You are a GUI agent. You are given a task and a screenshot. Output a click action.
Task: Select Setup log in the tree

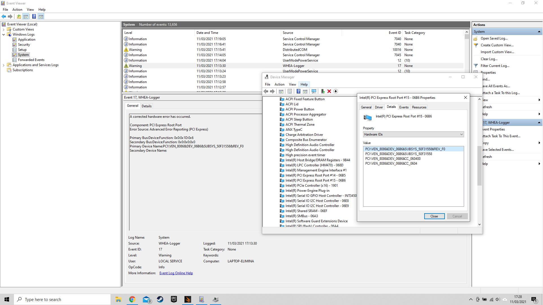click(22, 50)
